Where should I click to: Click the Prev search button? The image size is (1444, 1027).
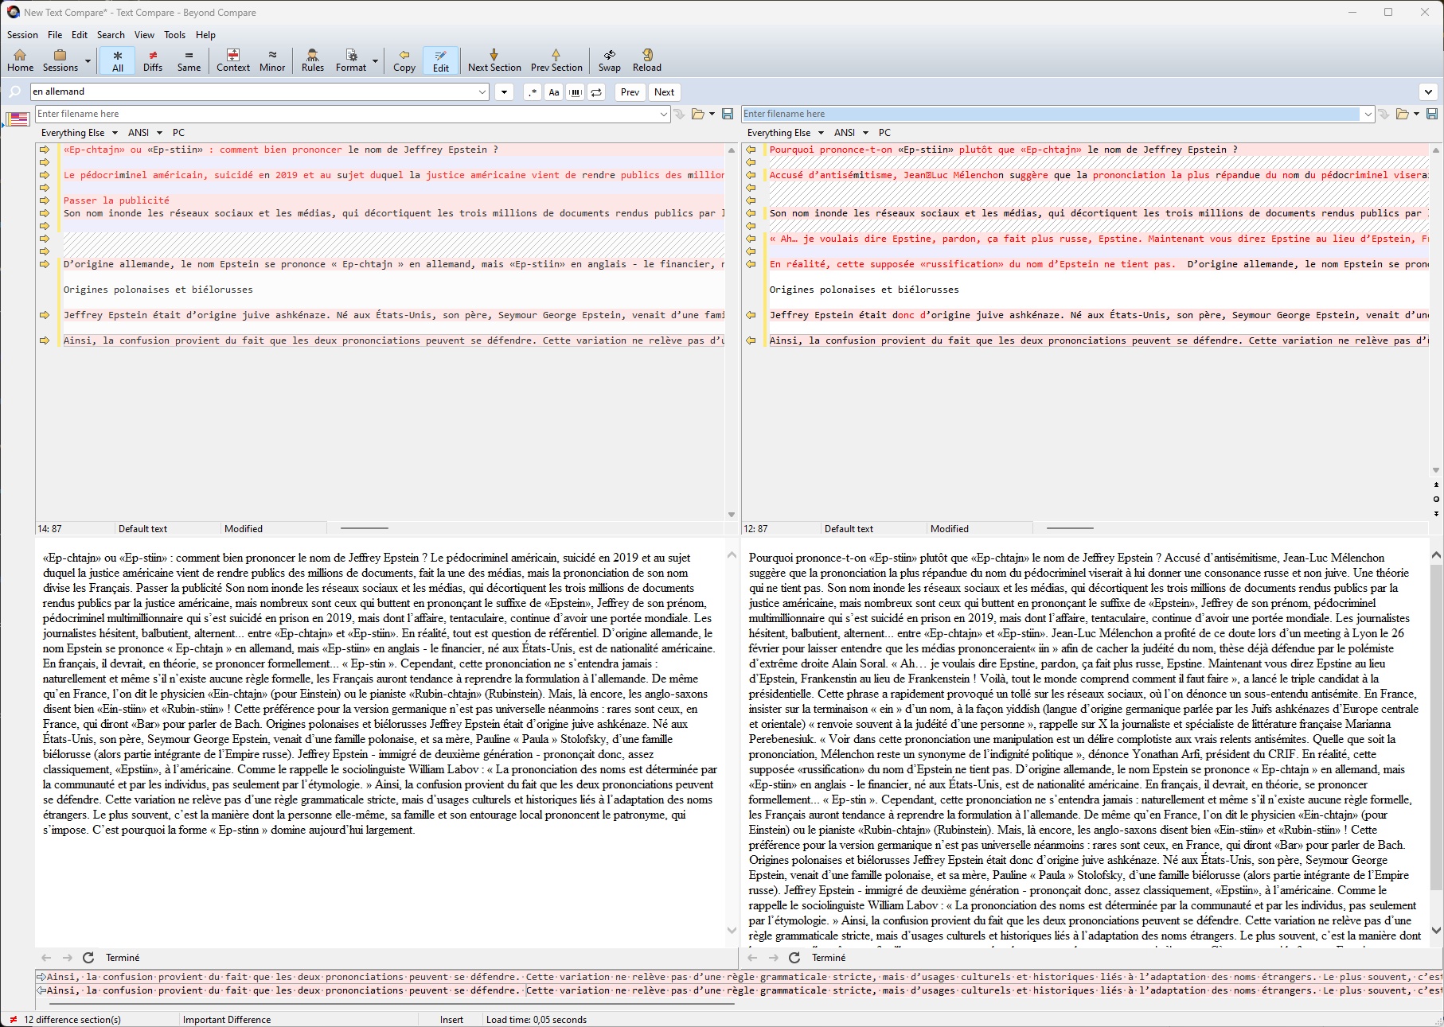coord(630,92)
